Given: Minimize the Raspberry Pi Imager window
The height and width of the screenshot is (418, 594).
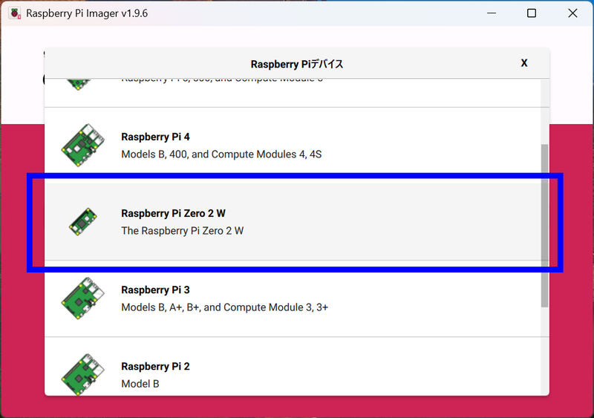Looking at the screenshot, I should (x=492, y=13).
